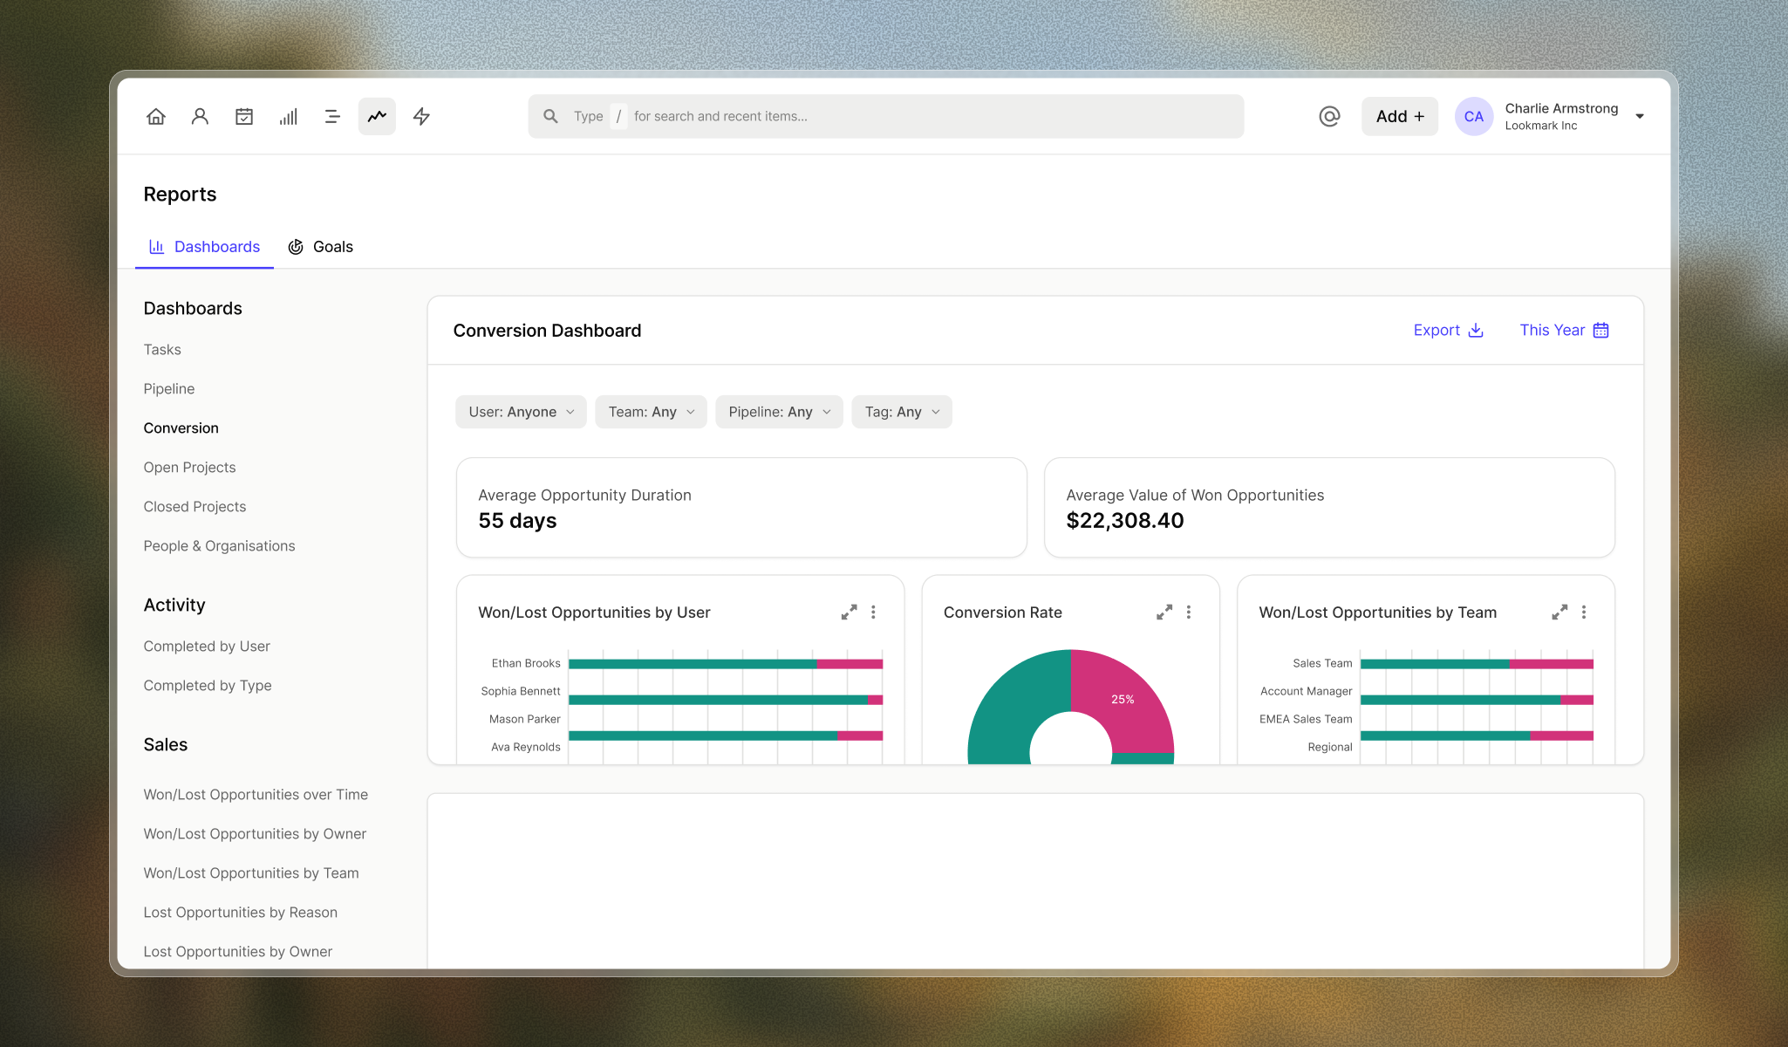
Task: Select the Dashboards tab
Action: 204,247
